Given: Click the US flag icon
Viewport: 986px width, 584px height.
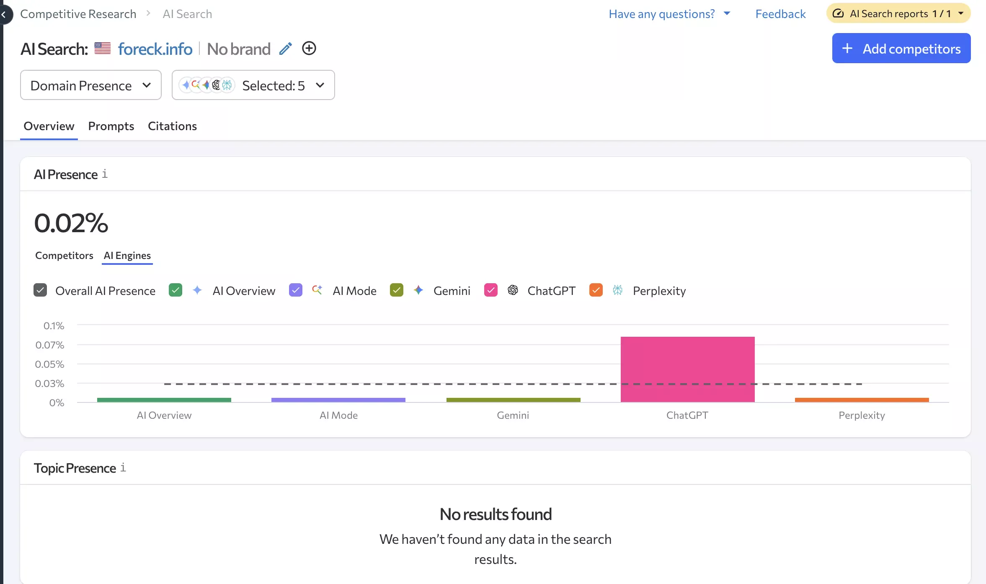Looking at the screenshot, I should pos(103,49).
